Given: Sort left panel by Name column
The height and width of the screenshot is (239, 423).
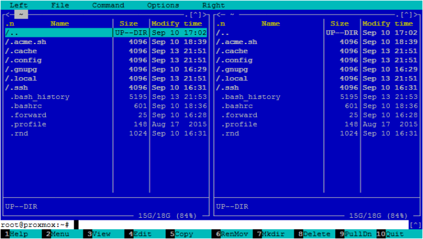Looking at the screenshot, I should [60, 24].
